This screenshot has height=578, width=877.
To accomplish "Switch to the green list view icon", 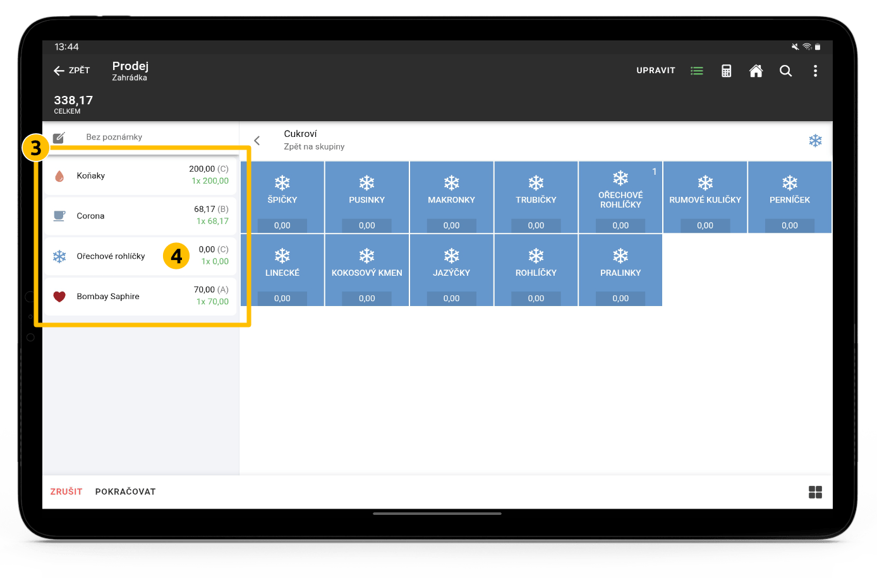I will coord(697,71).
